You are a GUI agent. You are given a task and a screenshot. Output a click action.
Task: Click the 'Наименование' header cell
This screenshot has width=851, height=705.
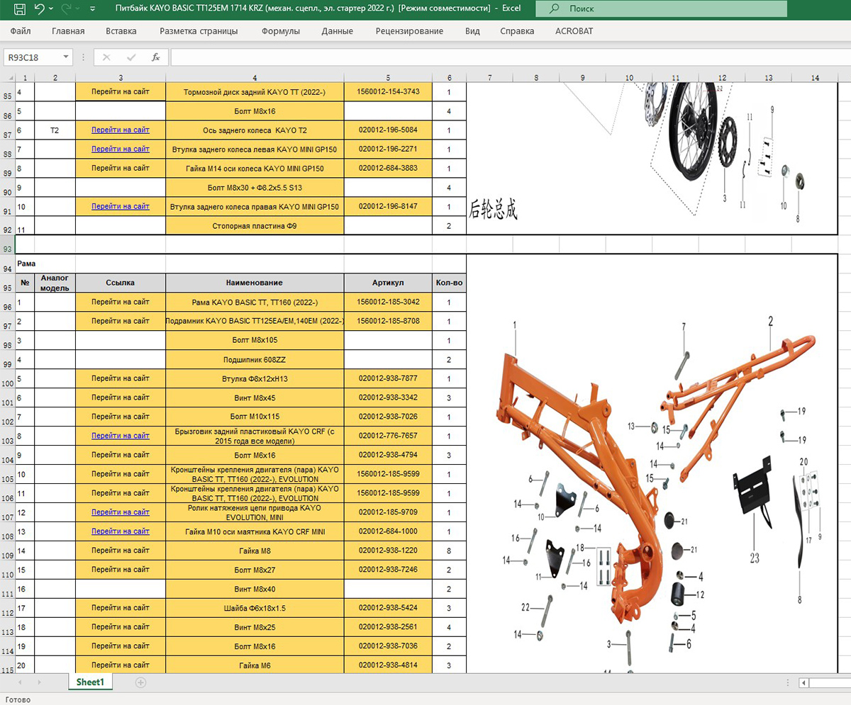click(x=255, y=283)
